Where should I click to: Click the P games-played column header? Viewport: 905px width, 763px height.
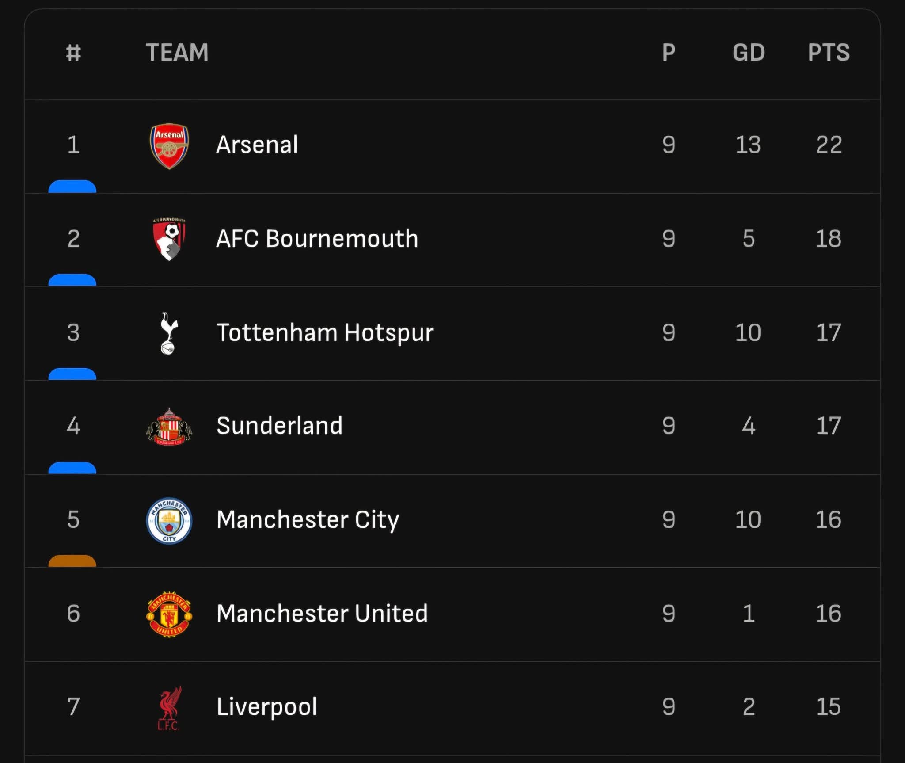(669, 52)
